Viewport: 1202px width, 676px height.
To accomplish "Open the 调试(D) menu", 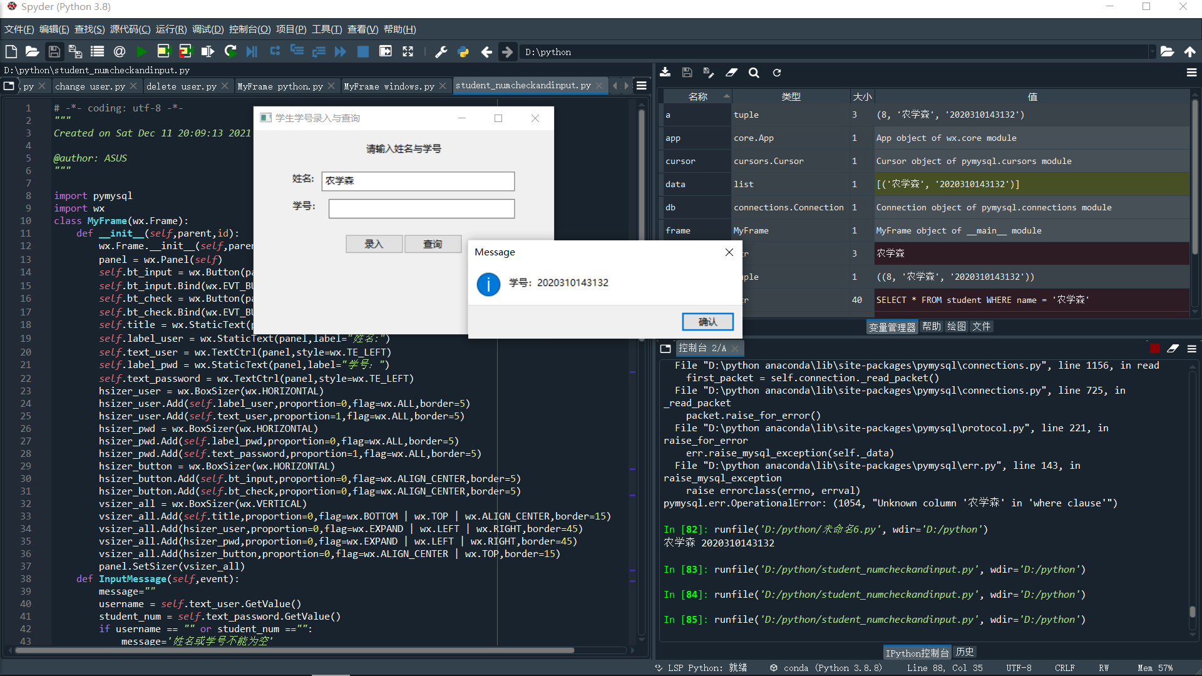I will [207, 29].
